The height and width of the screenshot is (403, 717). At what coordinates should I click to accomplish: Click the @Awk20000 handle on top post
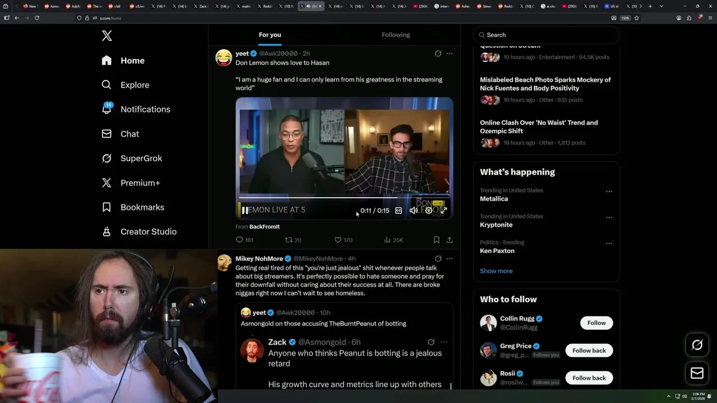(278, 54)
